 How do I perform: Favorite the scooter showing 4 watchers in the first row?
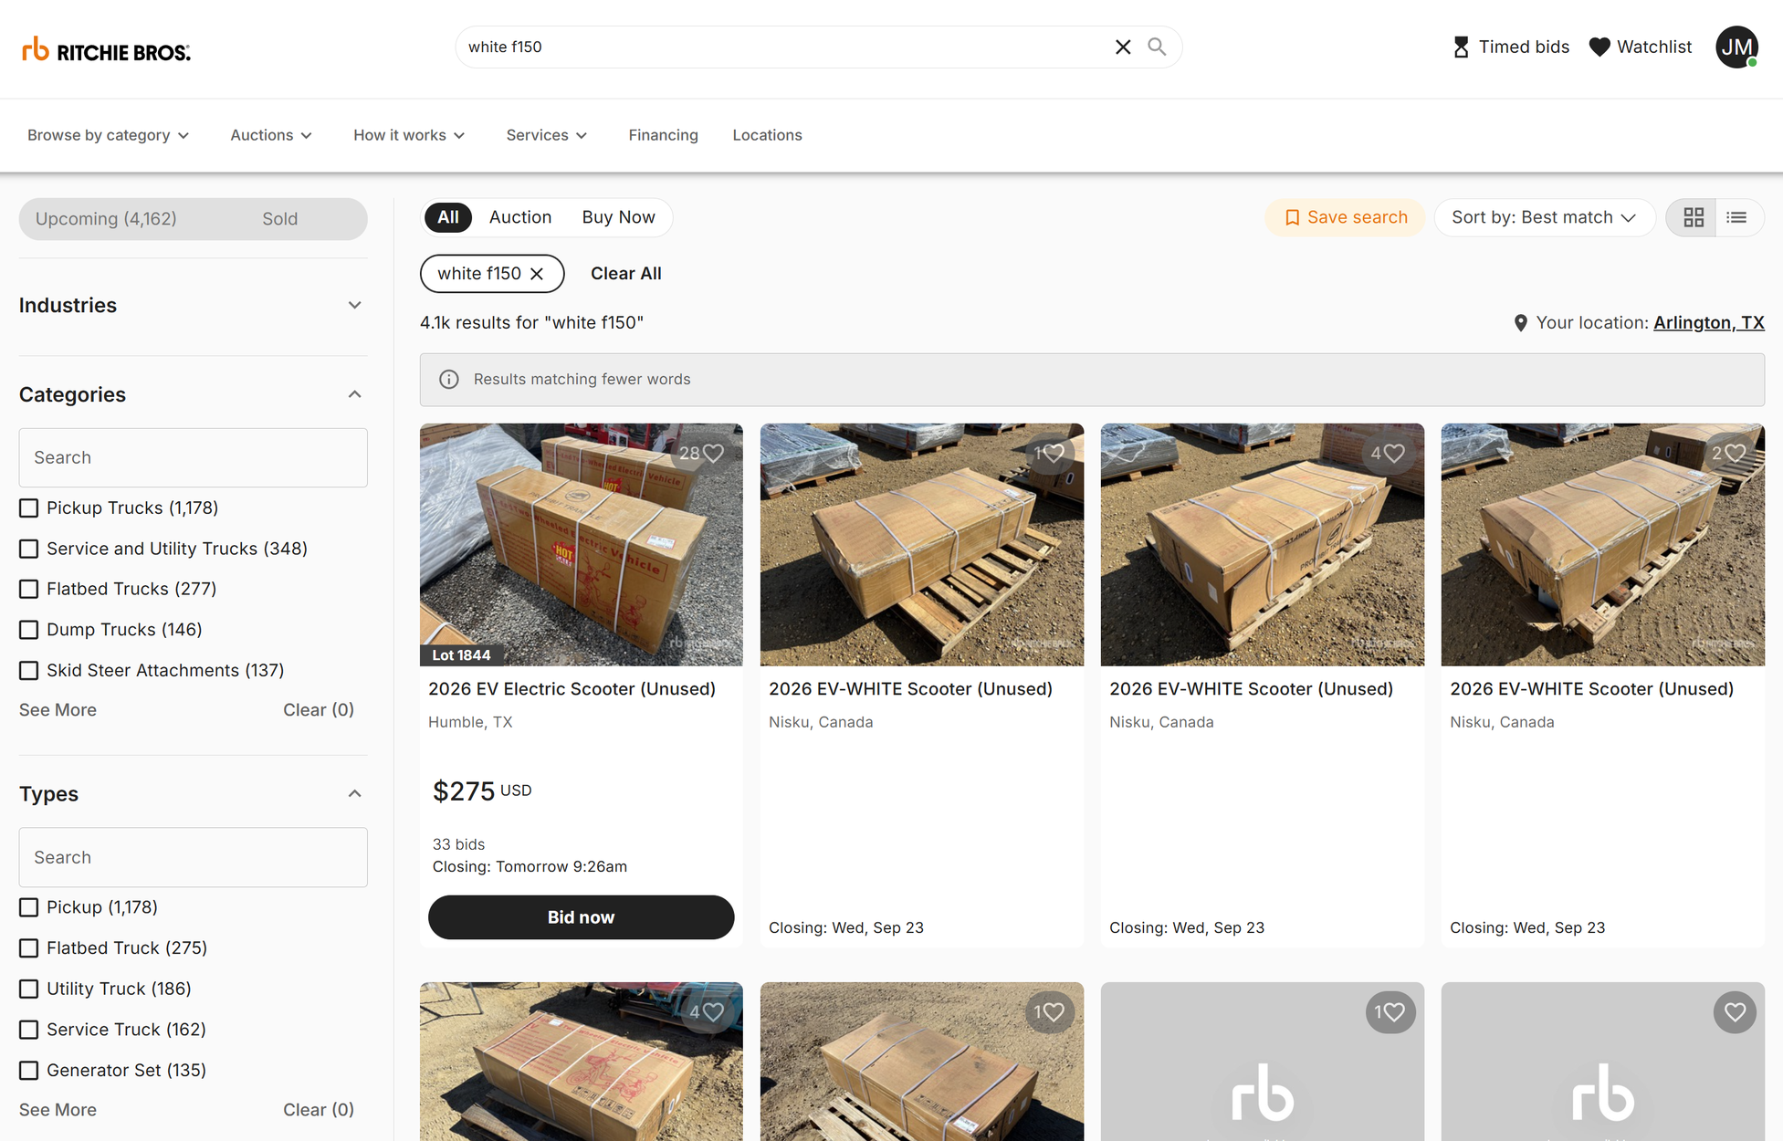(x=1394, y=453)
